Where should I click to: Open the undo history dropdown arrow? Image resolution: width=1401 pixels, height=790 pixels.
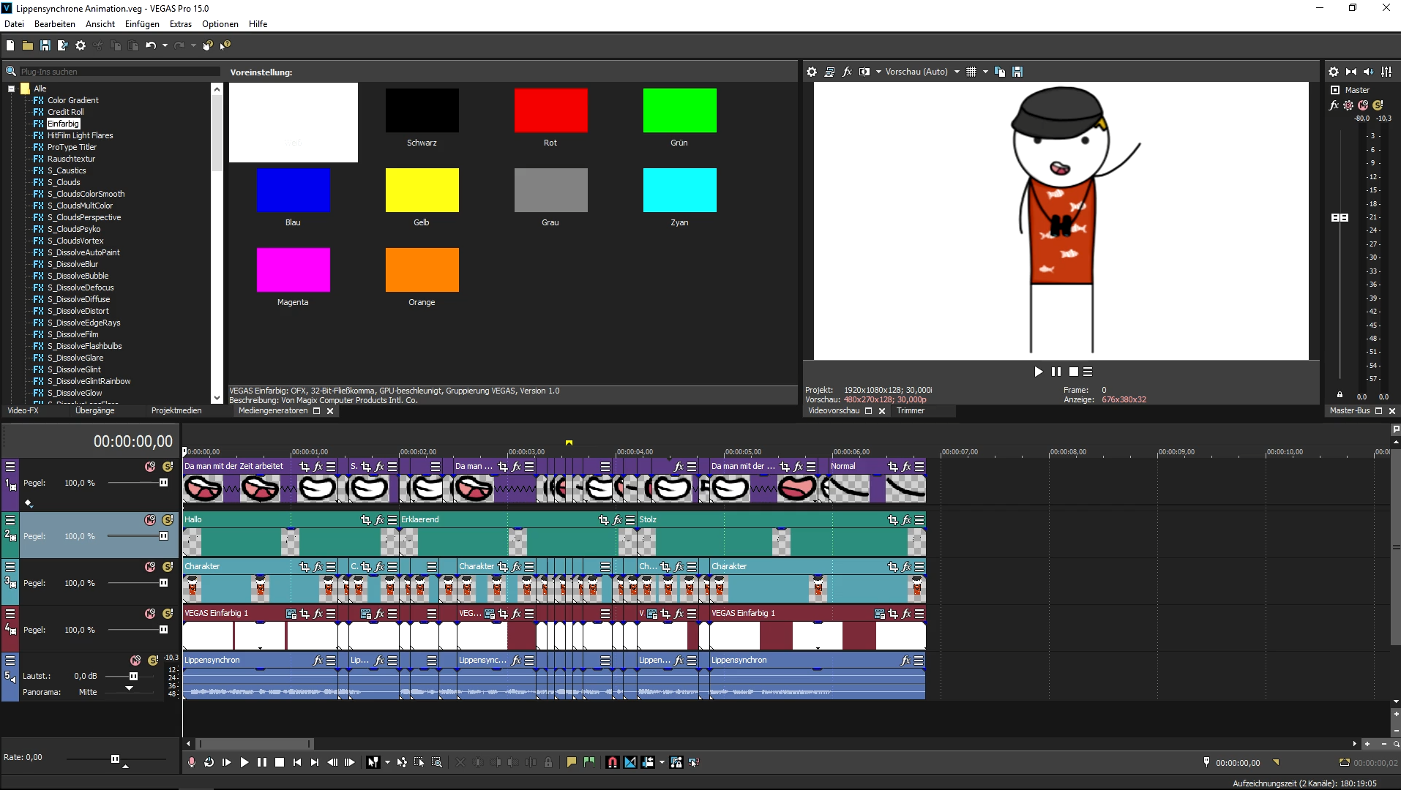click(165, 45)
